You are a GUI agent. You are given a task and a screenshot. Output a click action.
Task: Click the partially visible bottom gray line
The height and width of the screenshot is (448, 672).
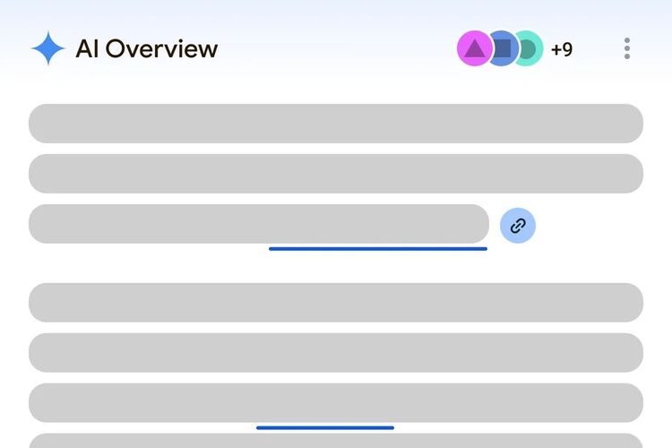[336, 441]
